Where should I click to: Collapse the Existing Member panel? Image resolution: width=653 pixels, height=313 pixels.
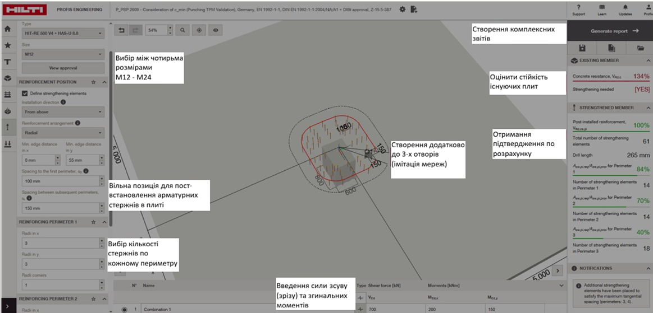(648, 60)
